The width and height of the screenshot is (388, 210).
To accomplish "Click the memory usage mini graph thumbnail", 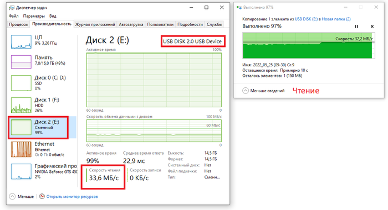I will (x=21, y=62).
